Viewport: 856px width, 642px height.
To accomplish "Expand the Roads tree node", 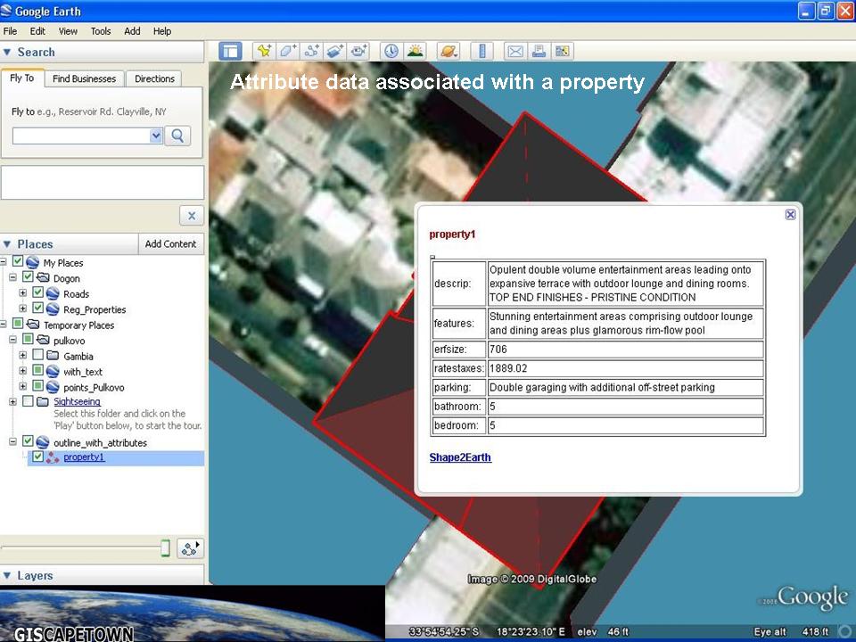I will click(23, 293).
